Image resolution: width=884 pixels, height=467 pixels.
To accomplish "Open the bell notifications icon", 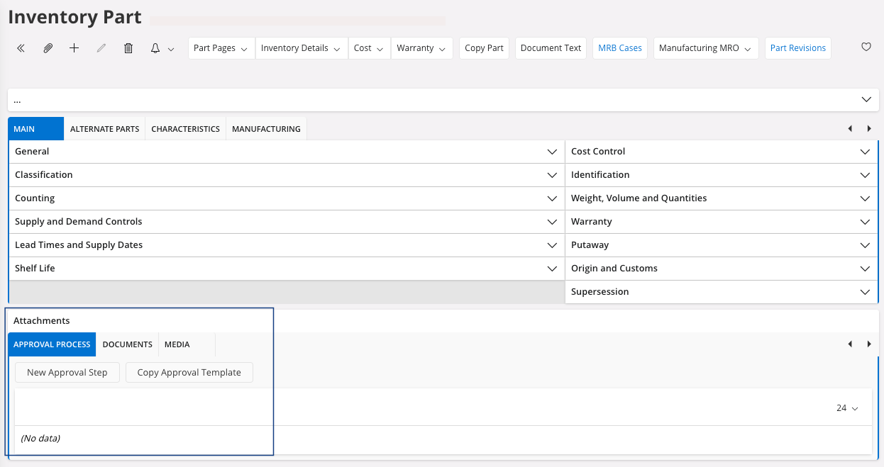I will pos(155,48).
